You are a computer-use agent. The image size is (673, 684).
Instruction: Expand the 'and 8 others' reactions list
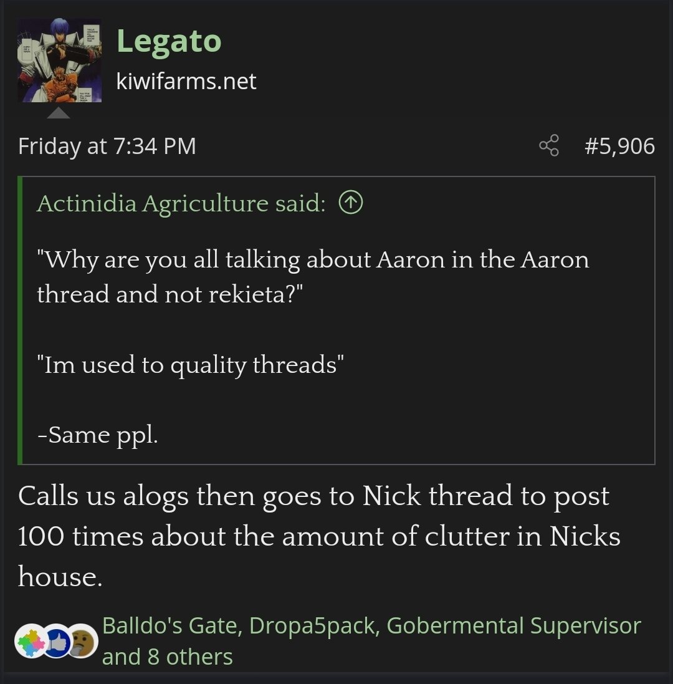click(167, 657)
